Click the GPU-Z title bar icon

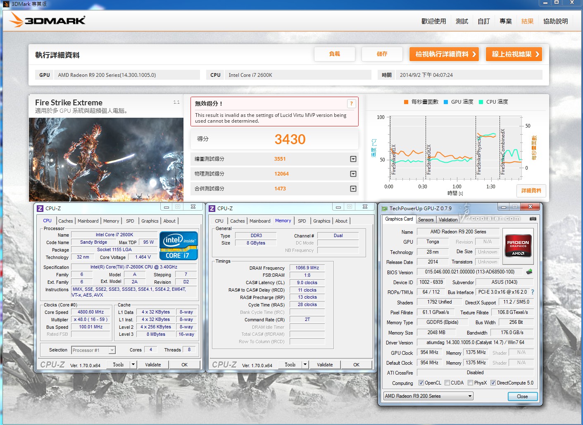[x=385, y=209]
